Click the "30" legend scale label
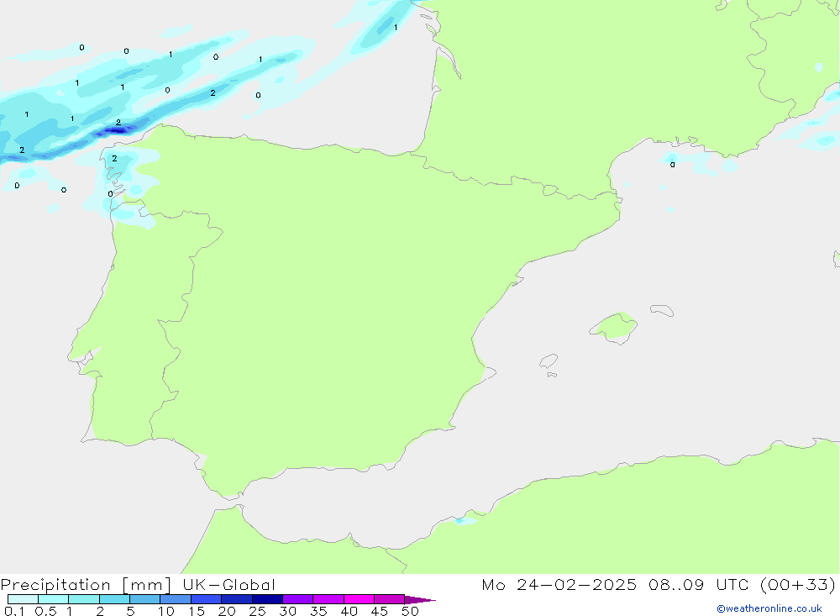Viewport: 840px width, 616px height. (x=287, y=611)
